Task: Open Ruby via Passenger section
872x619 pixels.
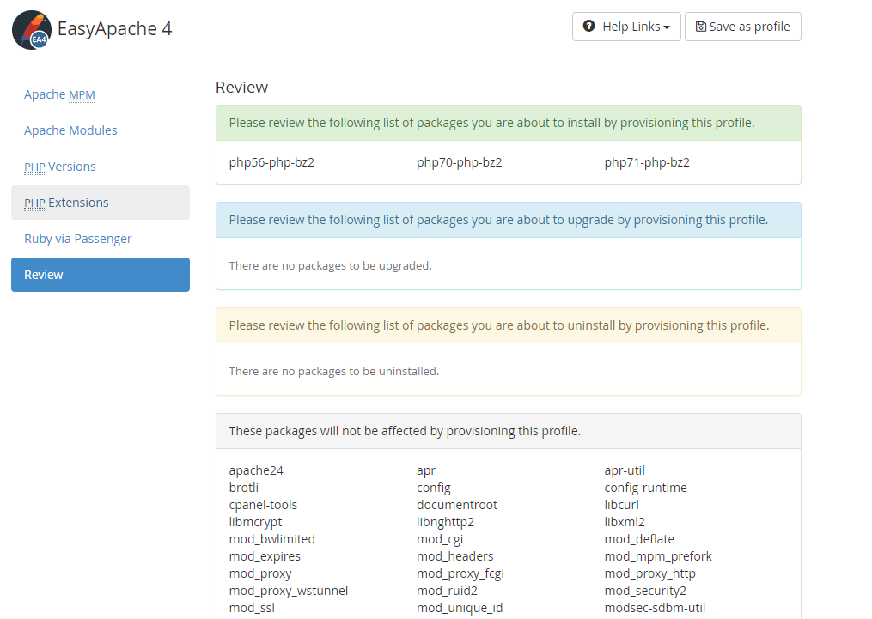Action: coord(78,239)
